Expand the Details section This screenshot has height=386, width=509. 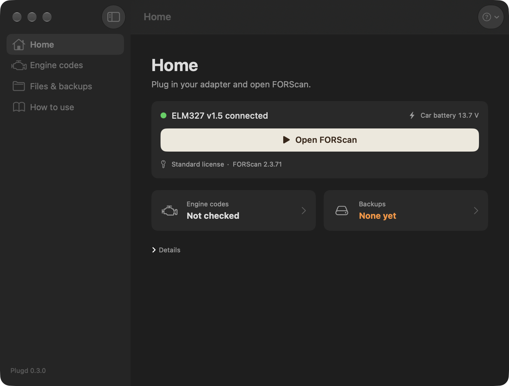[x=166, y=250]
